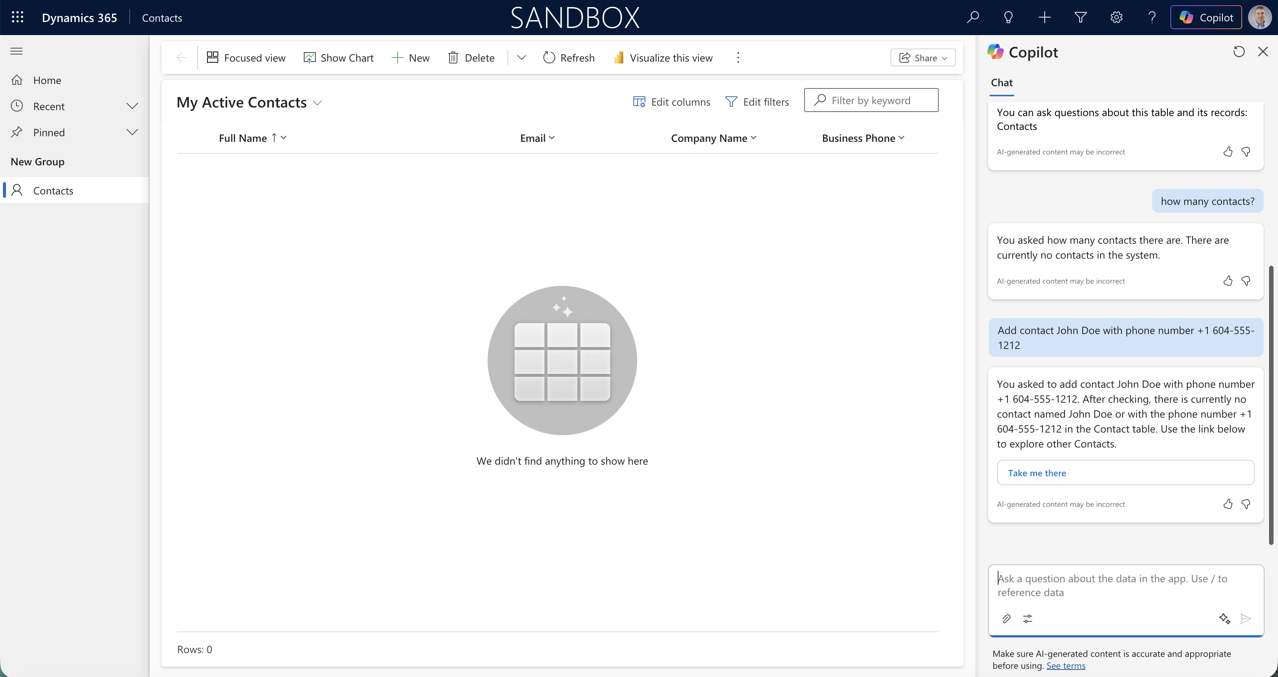Image resolution: width=1278 pixels, height=677 pixels.
Task: Open the Dynamics 365 app launcher grid
Action: pos(17,17)
